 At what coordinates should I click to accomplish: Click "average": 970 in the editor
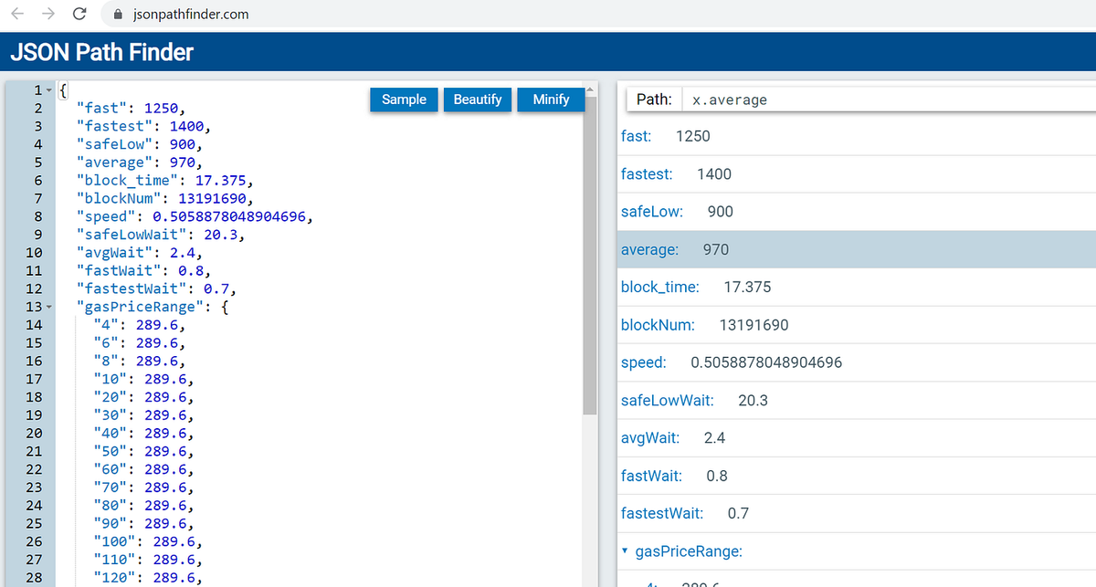pyautogui.click(x=140, y=162)
